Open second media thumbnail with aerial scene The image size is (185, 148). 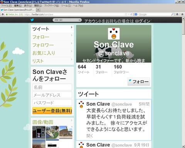52,132
